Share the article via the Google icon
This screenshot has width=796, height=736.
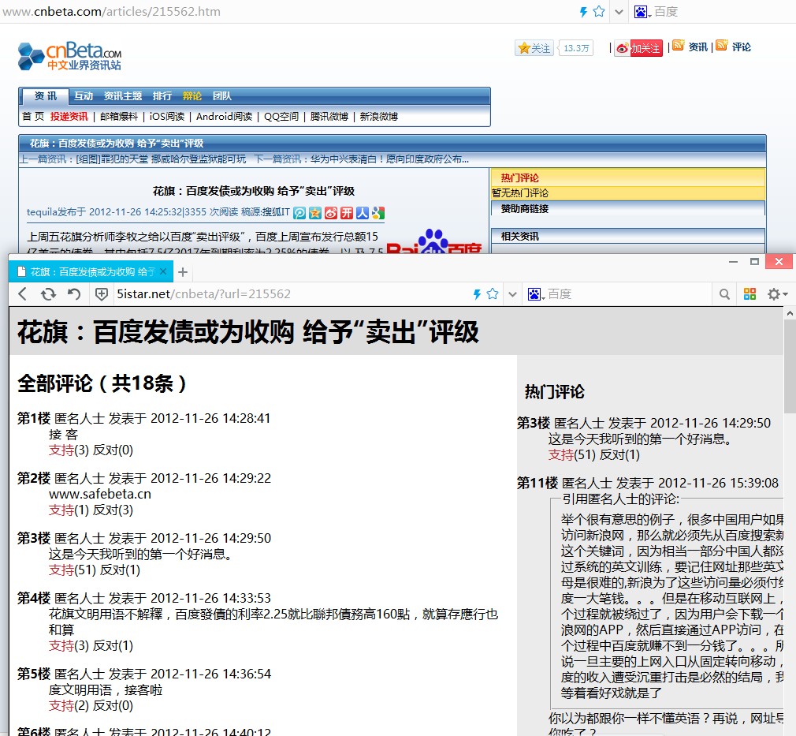(378, 213)
